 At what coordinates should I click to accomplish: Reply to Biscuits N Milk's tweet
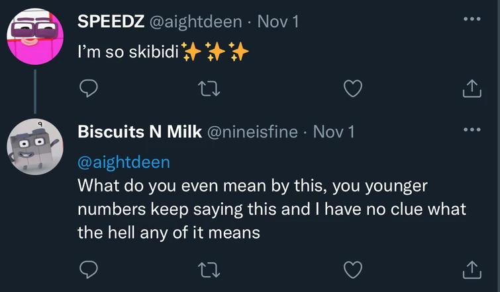coord(89,269)
